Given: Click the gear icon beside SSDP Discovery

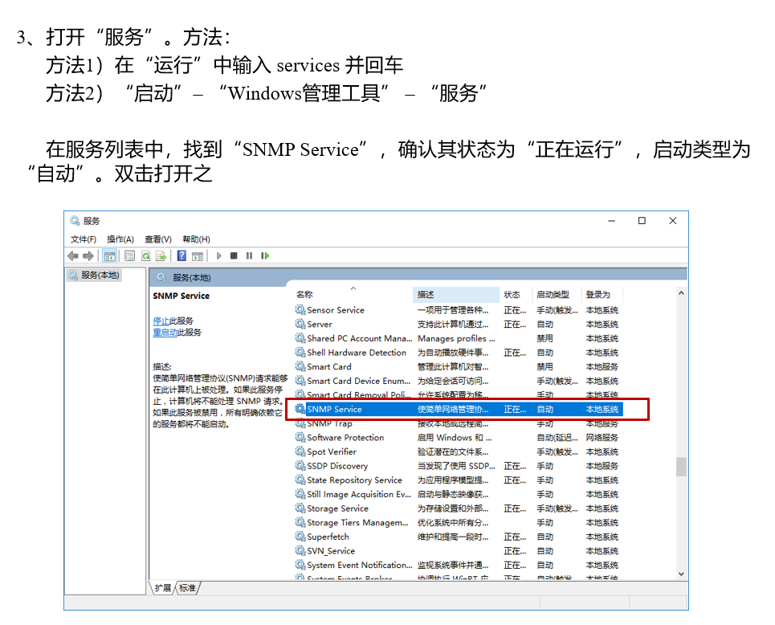Looking at the screenshot, I should pos(300,465).
